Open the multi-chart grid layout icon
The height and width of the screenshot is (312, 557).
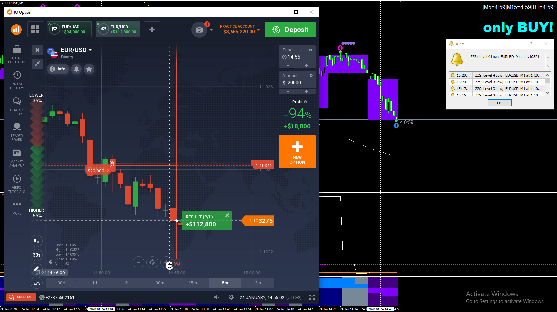35,29
